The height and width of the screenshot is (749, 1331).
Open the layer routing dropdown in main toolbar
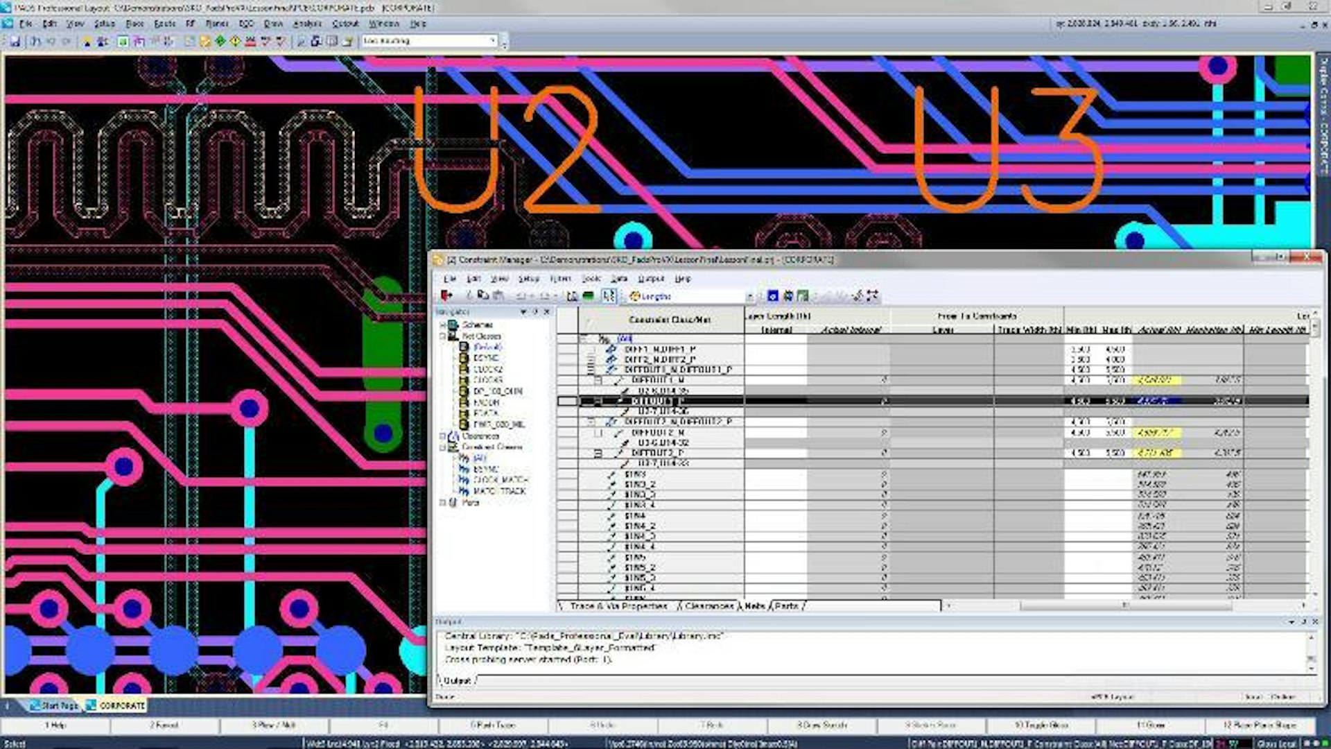tap(493, 41)
